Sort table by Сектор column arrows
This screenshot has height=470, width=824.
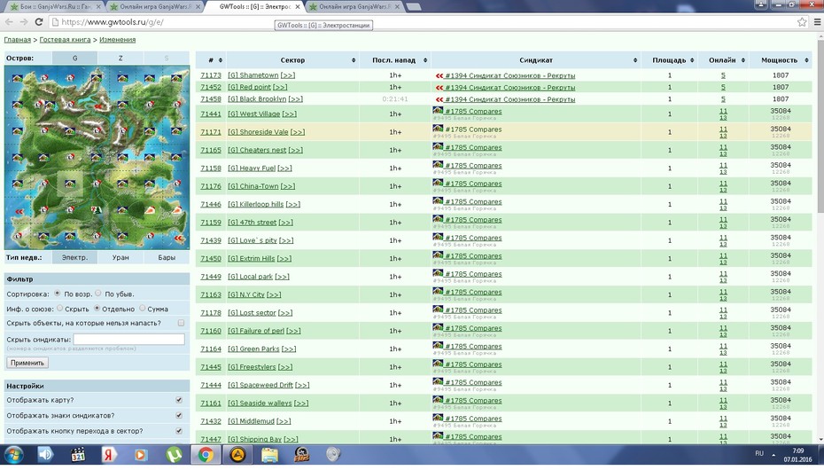click(354, 60)
